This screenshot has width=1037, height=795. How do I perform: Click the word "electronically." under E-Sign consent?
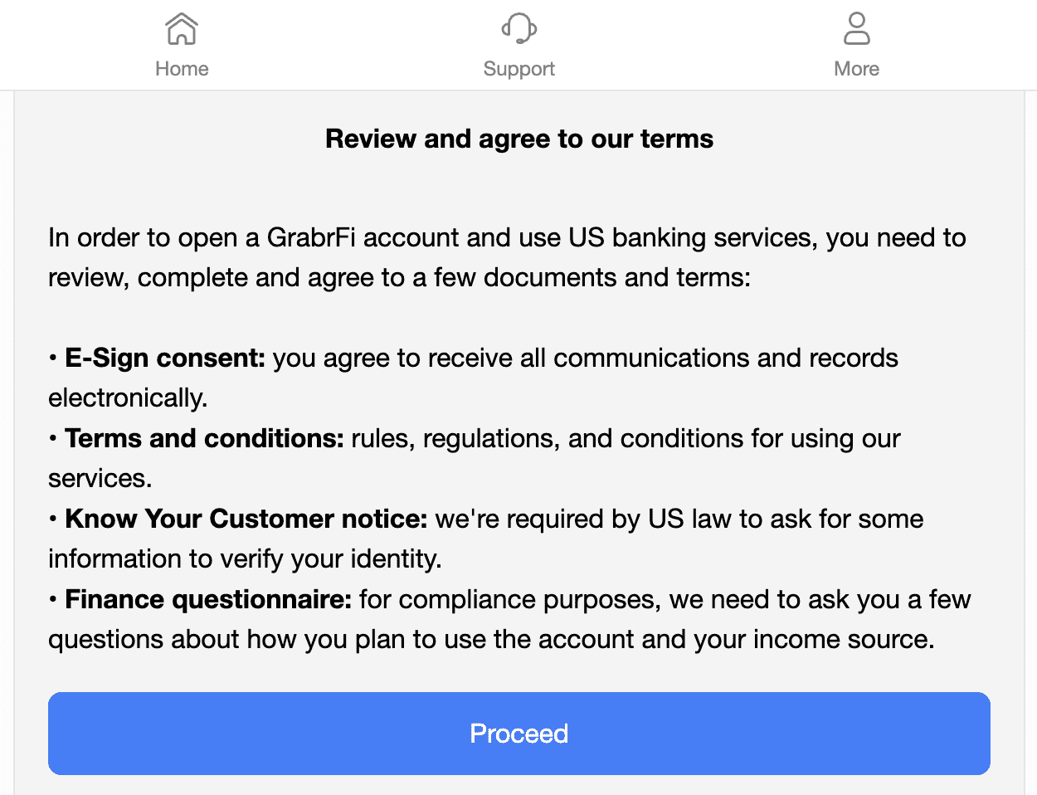(128, 398)
